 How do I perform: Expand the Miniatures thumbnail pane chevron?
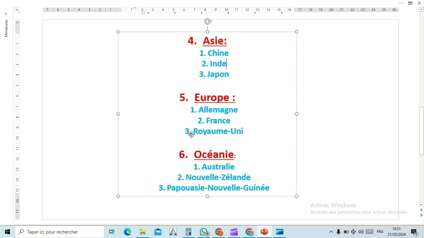[6, 14]
